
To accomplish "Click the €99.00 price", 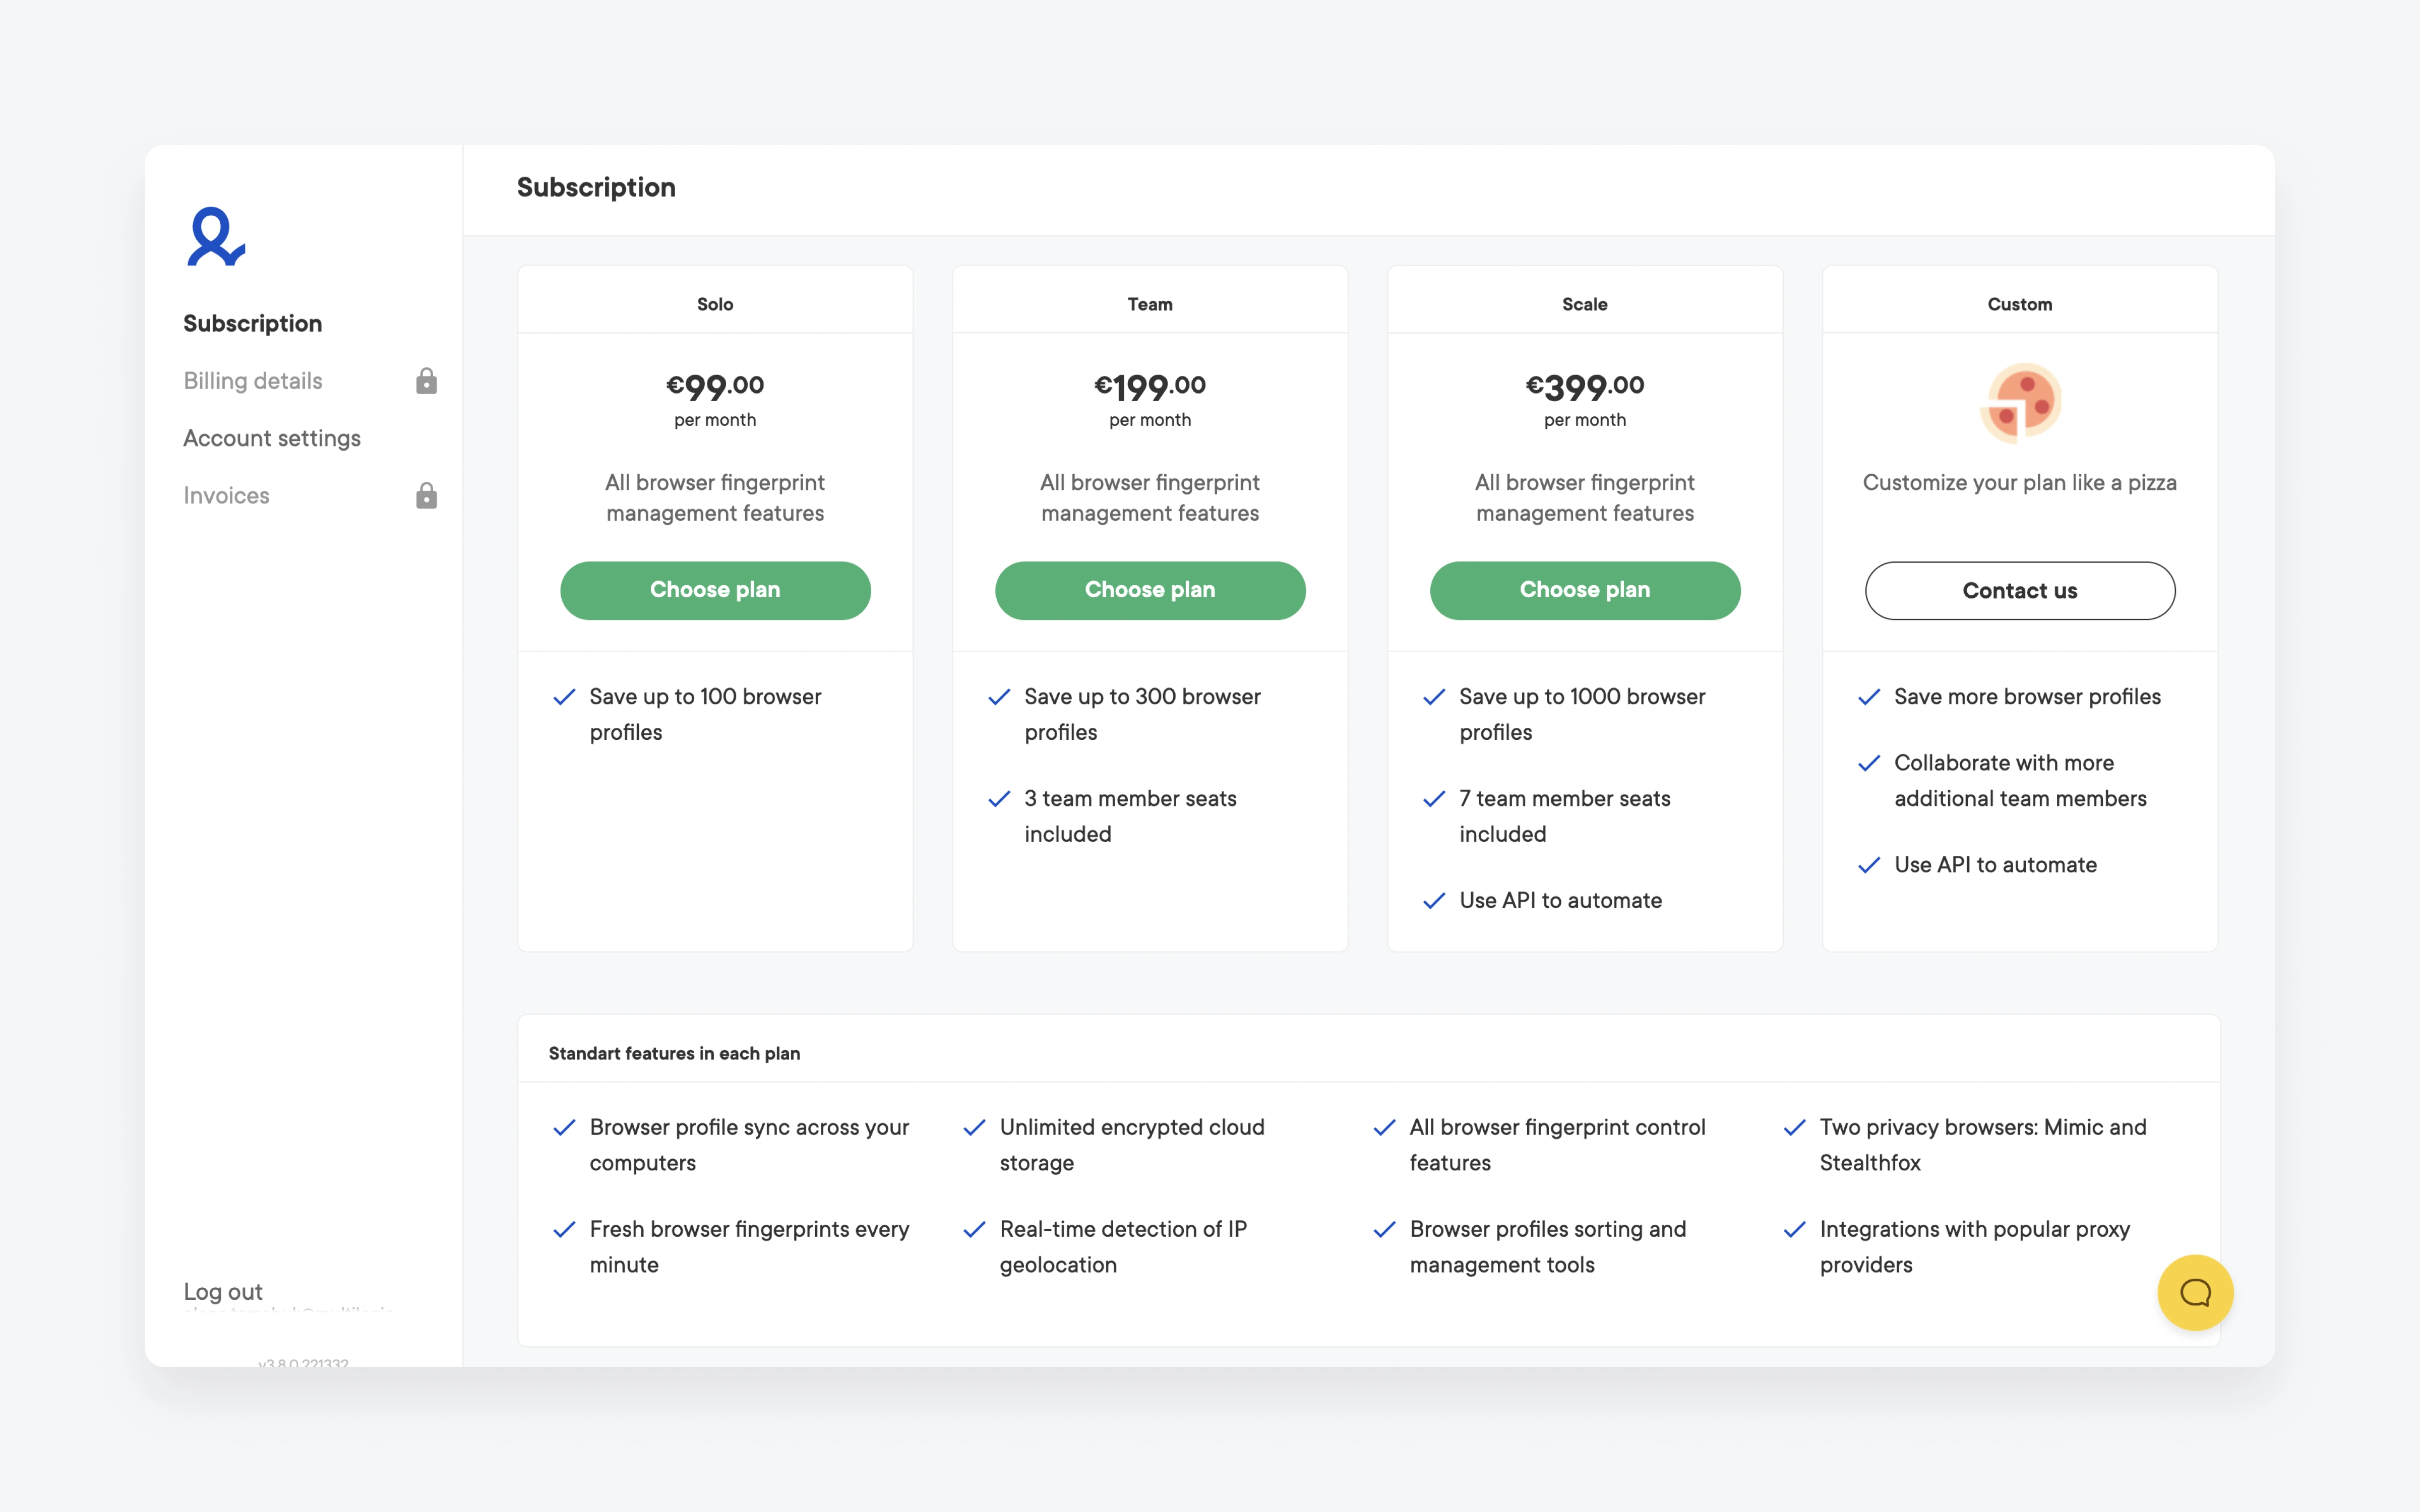I will coord(715,386).
